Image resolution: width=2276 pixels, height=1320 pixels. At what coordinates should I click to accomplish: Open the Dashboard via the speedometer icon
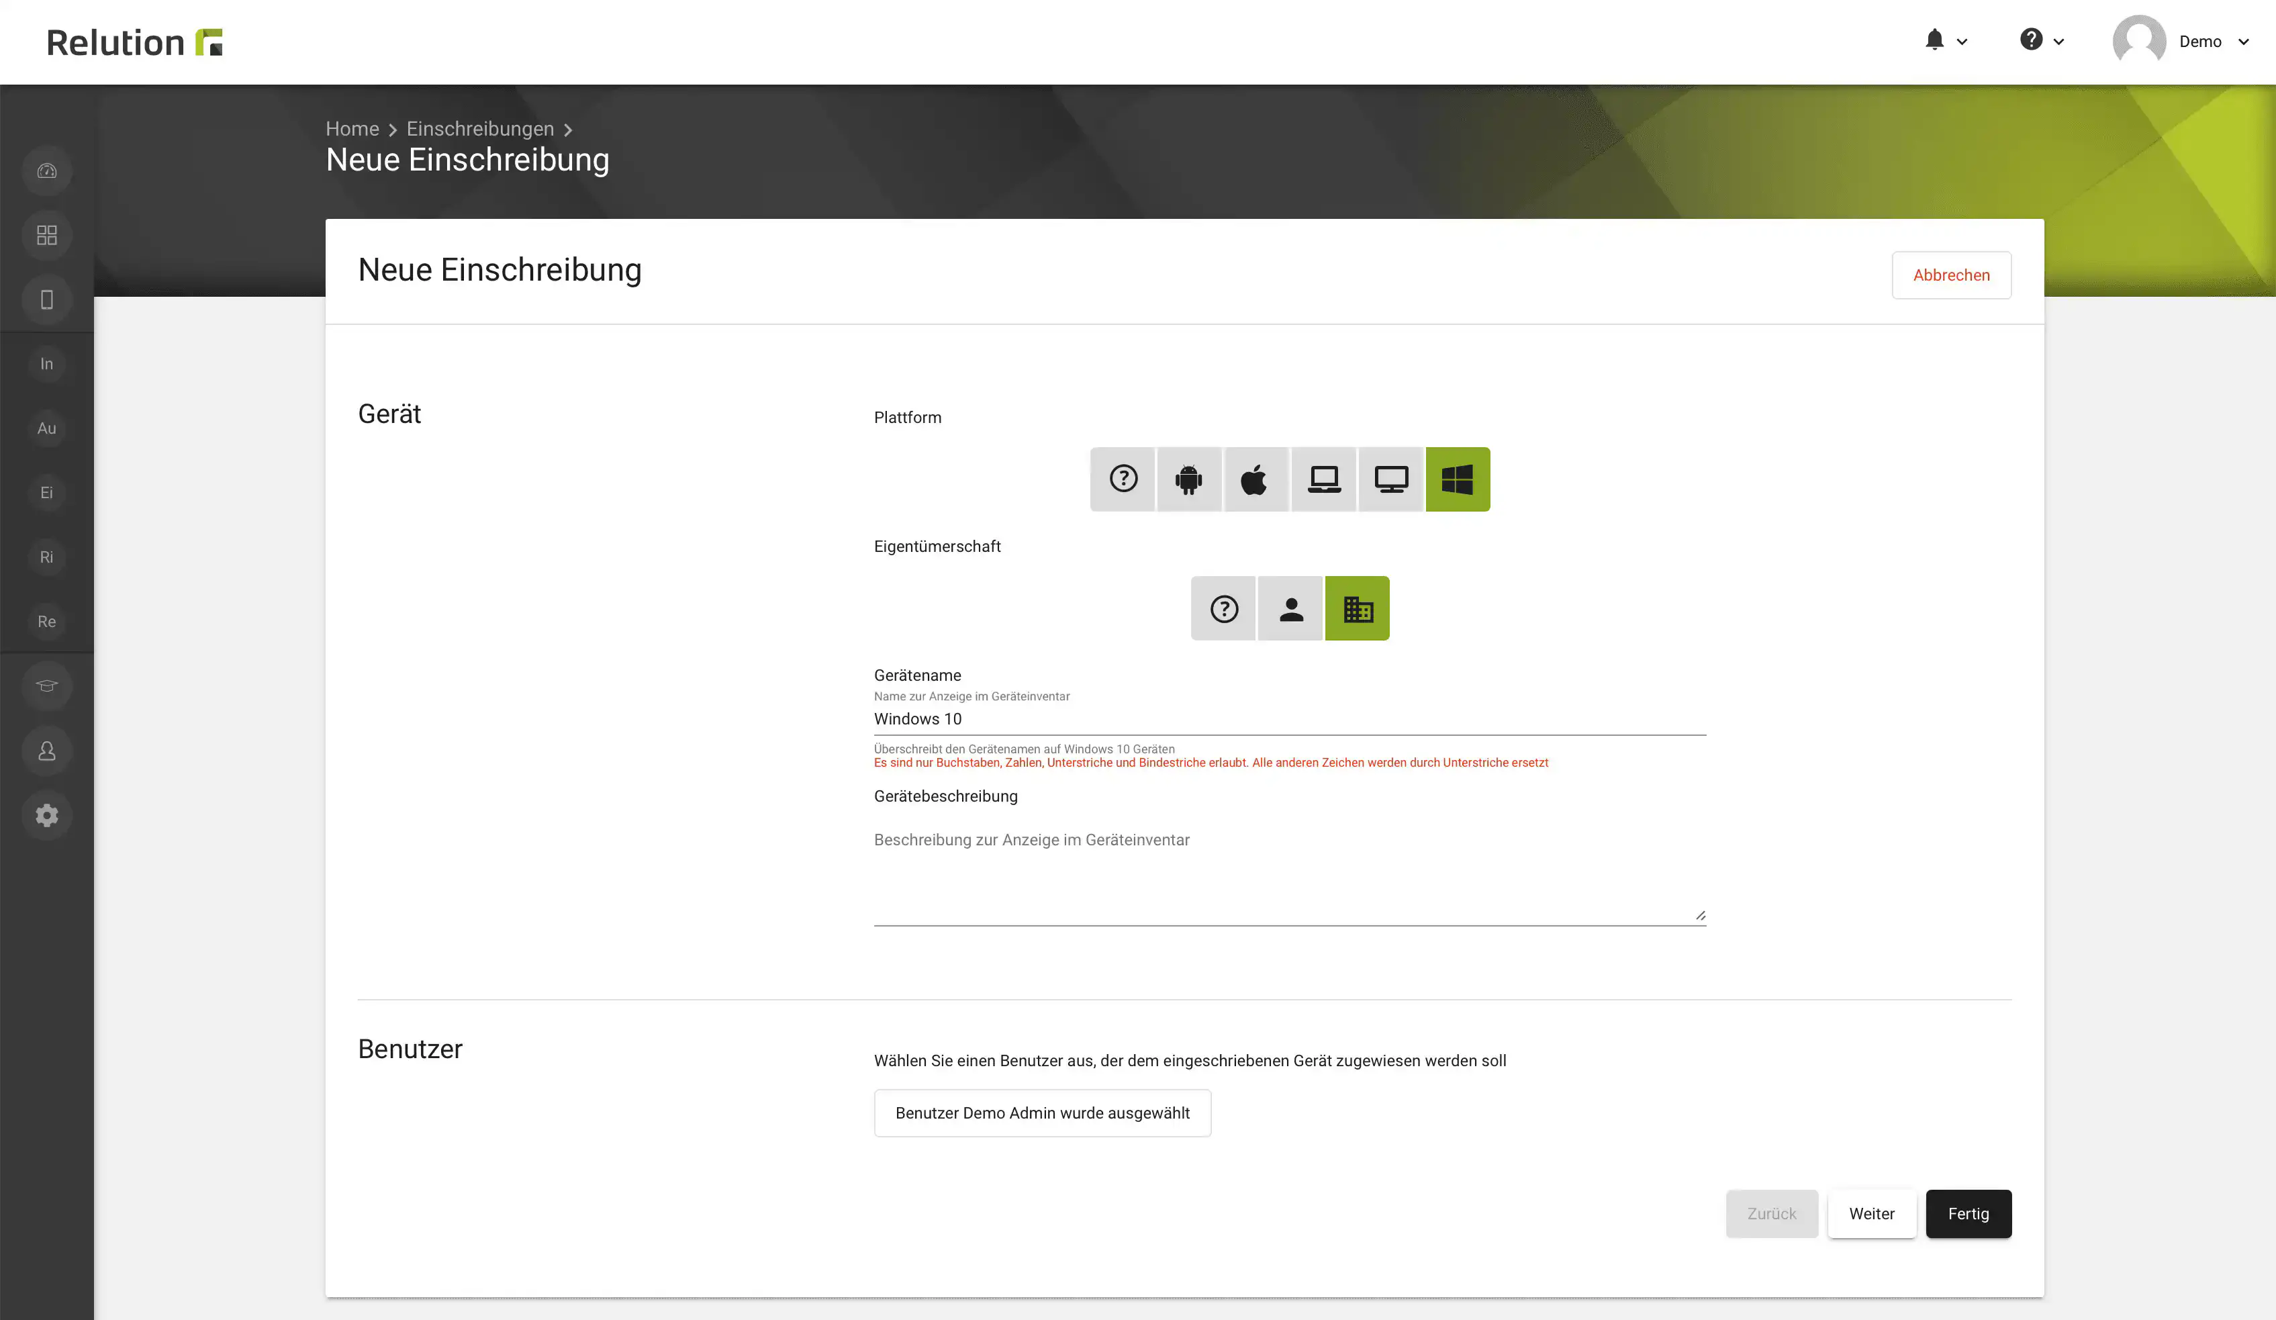[x=46, y=170]
